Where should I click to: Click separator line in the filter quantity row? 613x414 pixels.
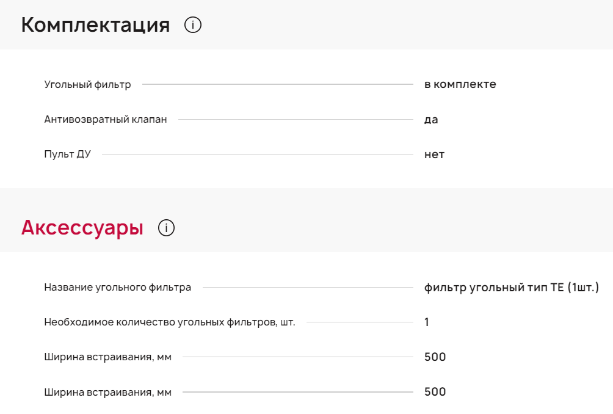360,322
